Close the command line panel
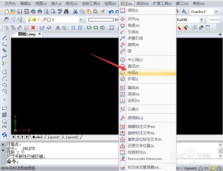 (x=3, y=145)
